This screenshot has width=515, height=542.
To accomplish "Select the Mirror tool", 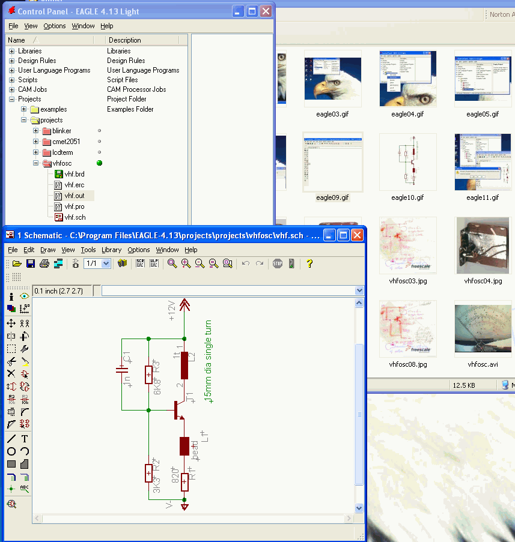I will point(11,336).
